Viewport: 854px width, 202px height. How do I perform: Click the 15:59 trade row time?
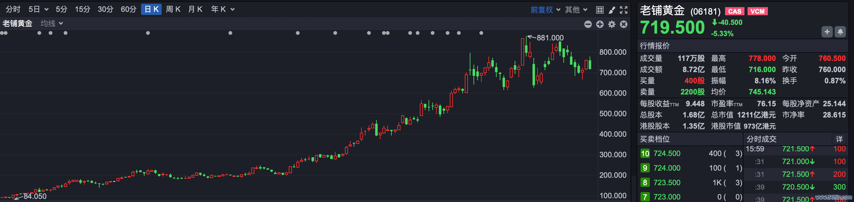click(x=755, y=149)
